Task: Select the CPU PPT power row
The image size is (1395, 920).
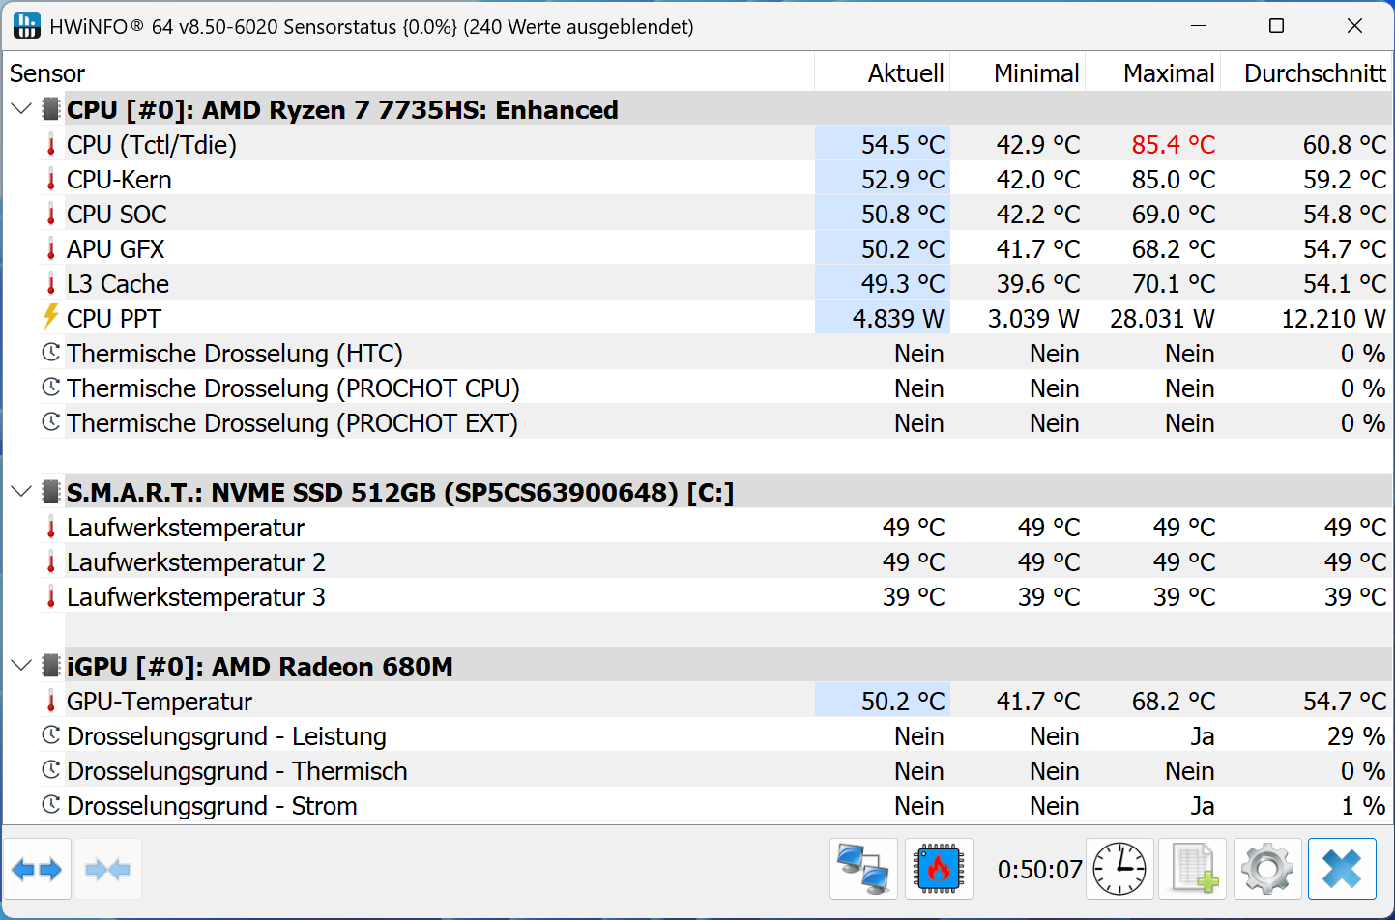Action: click(714, 318)
